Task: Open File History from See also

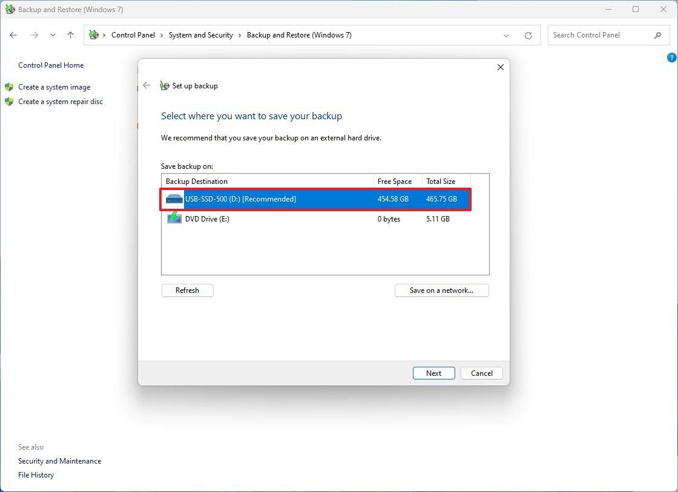Action: pyautogui.click(x=36, y=474)
